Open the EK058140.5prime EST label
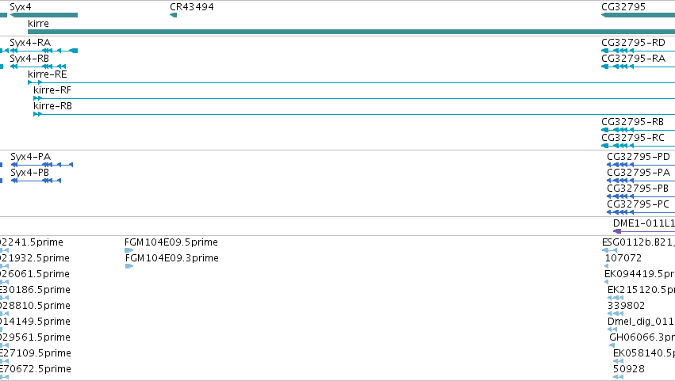The width and height of the screenshot is (675, 381). (643, 353)
